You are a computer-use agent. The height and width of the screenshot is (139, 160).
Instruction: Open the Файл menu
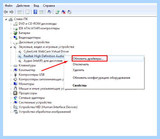[x=9, y=6]
